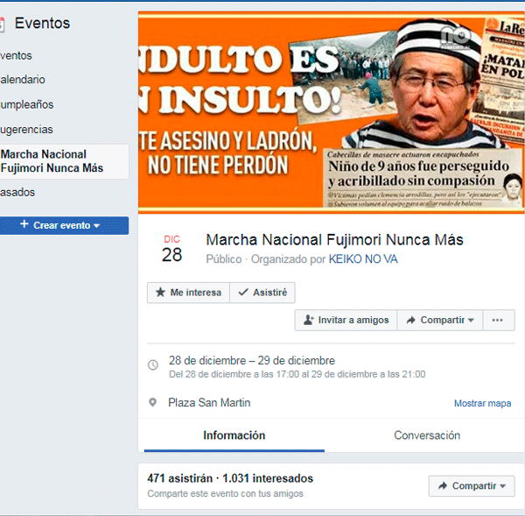Open Calendario in the events sidebar
This screenshot has height=516, width=525.
(x=23, y=80)
